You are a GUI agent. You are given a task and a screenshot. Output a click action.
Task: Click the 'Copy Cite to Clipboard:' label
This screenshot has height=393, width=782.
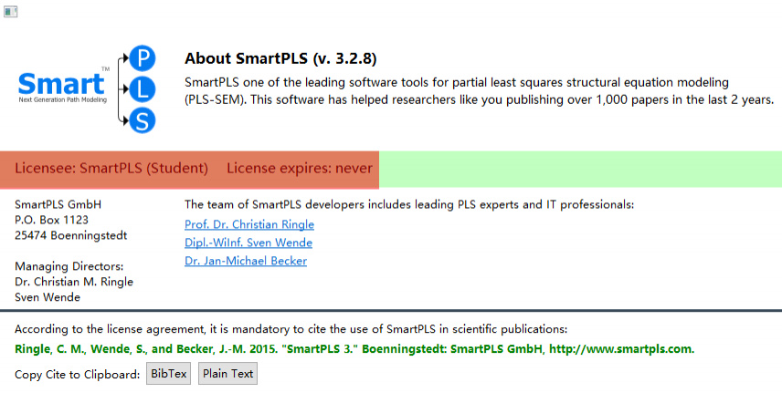click(78, 374)
